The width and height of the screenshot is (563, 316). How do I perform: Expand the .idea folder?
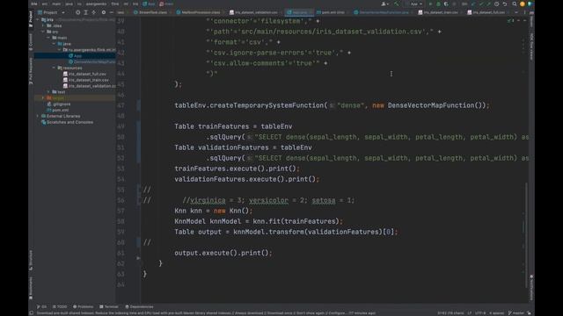(43, 25)
